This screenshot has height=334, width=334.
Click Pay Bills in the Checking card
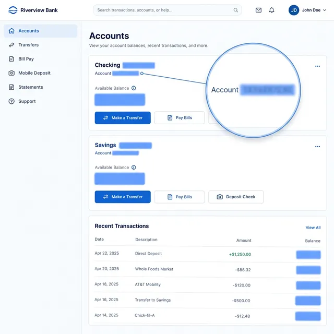coord(180,118)
